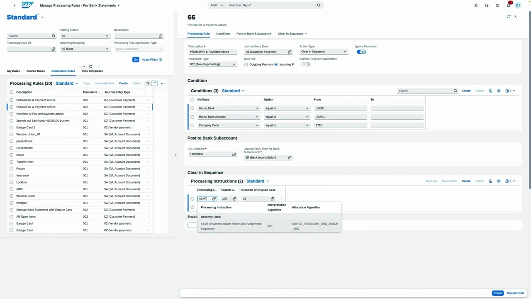Pin the filter header
The image size is (531, 299).
(x=90, y=66)
